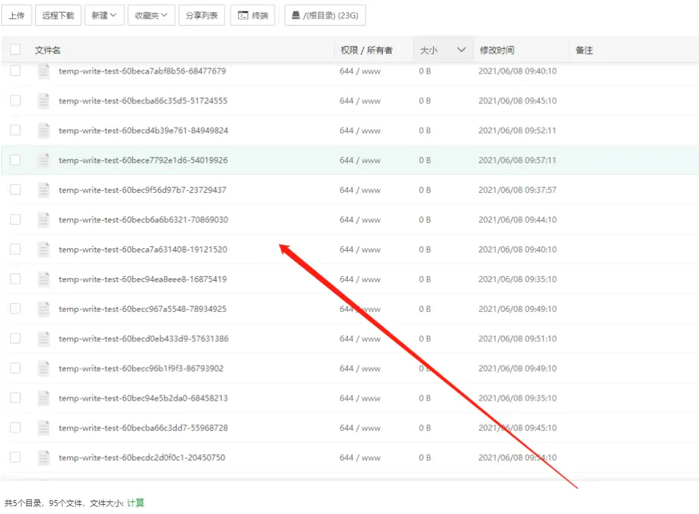Open the 终端 terminal button
Viewport: 699px width, 514px height.
click(252, 16)
